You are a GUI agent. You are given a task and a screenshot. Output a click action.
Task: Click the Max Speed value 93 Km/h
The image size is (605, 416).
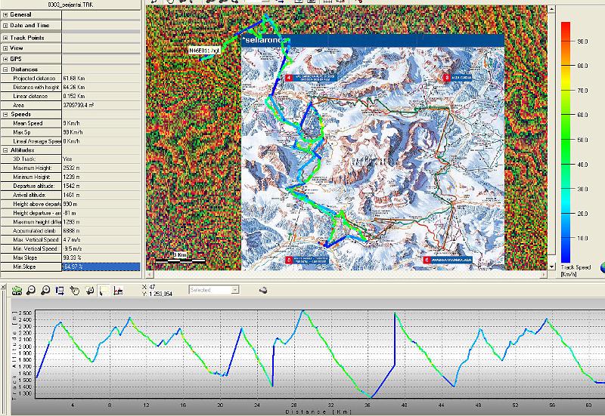point(73,132)
